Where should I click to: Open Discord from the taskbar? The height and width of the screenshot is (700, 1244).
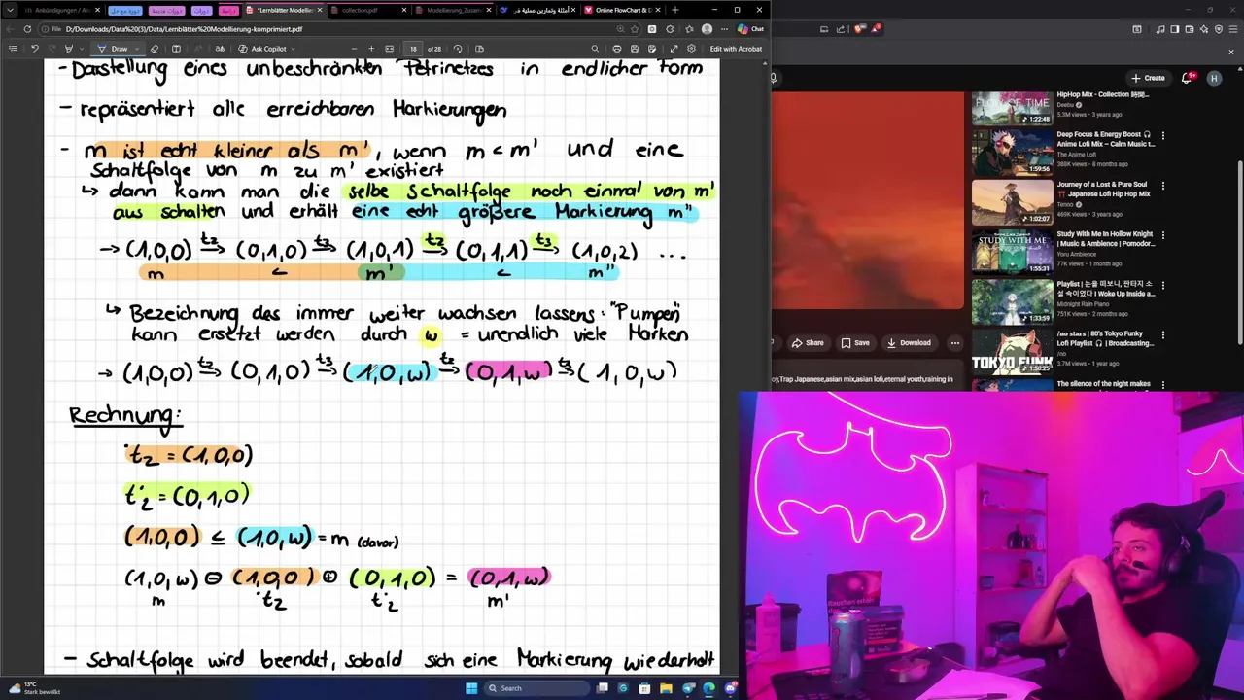coord(731,688)
